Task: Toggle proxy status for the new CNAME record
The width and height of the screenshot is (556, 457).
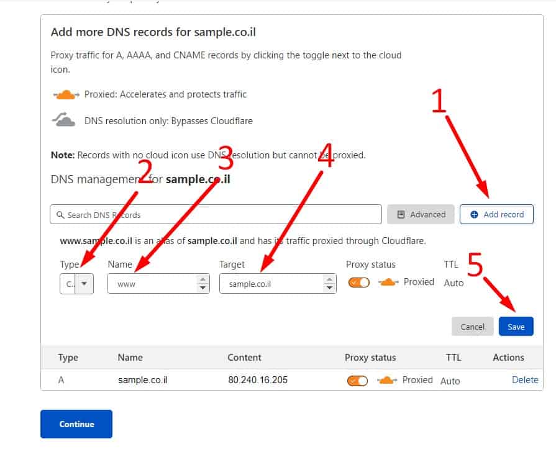Action: (x=359, y=283)
